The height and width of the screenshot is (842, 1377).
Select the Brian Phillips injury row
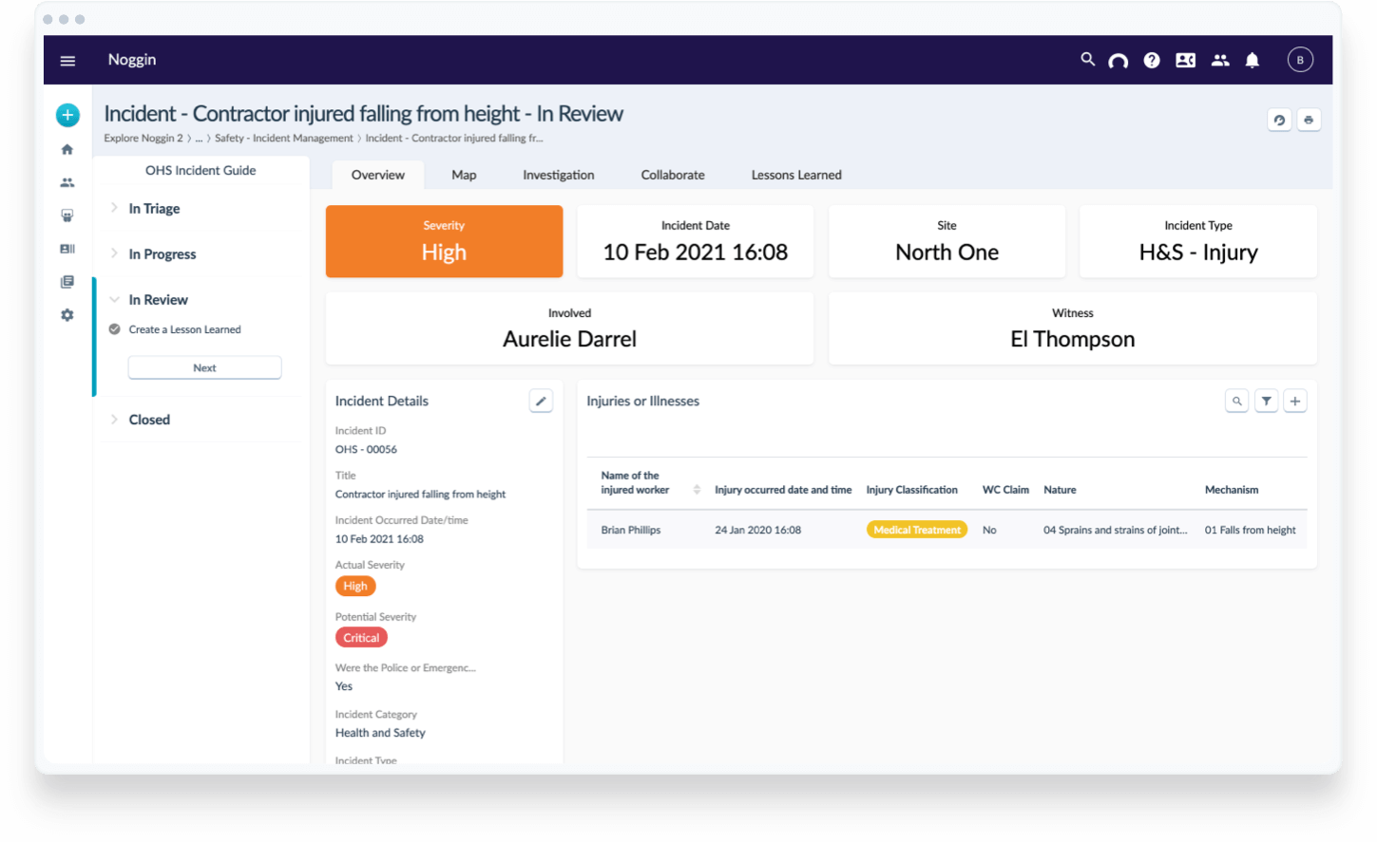coord(631,531)
